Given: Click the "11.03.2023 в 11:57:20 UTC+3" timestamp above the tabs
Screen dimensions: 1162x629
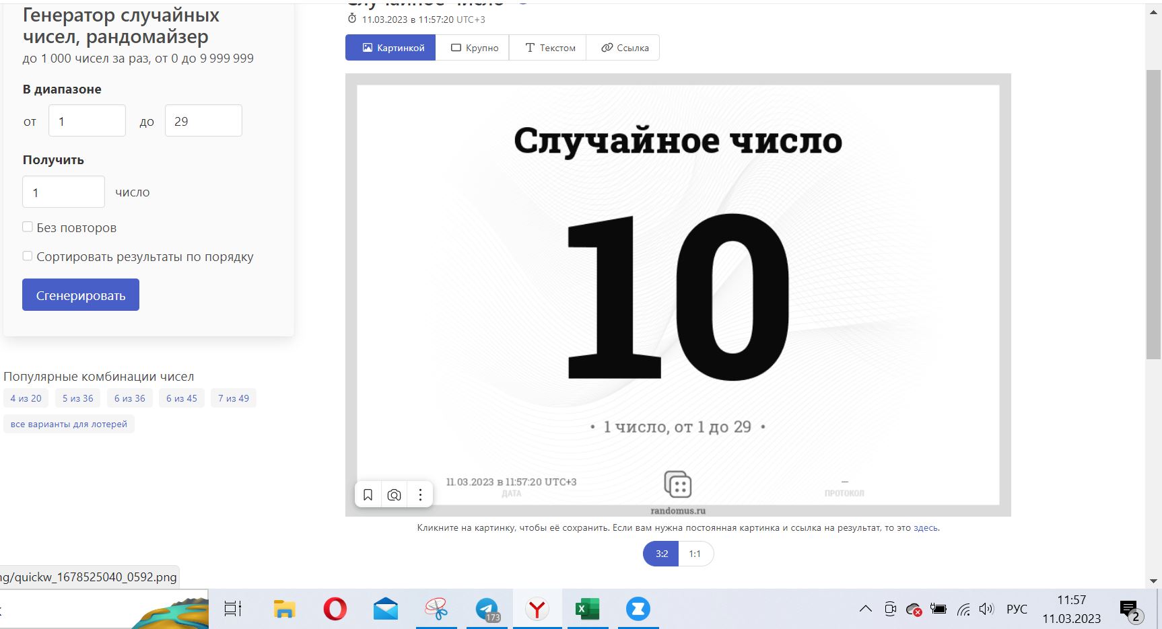Looking at the screenshot, I should pyautogui.click(x=423, y=20).
